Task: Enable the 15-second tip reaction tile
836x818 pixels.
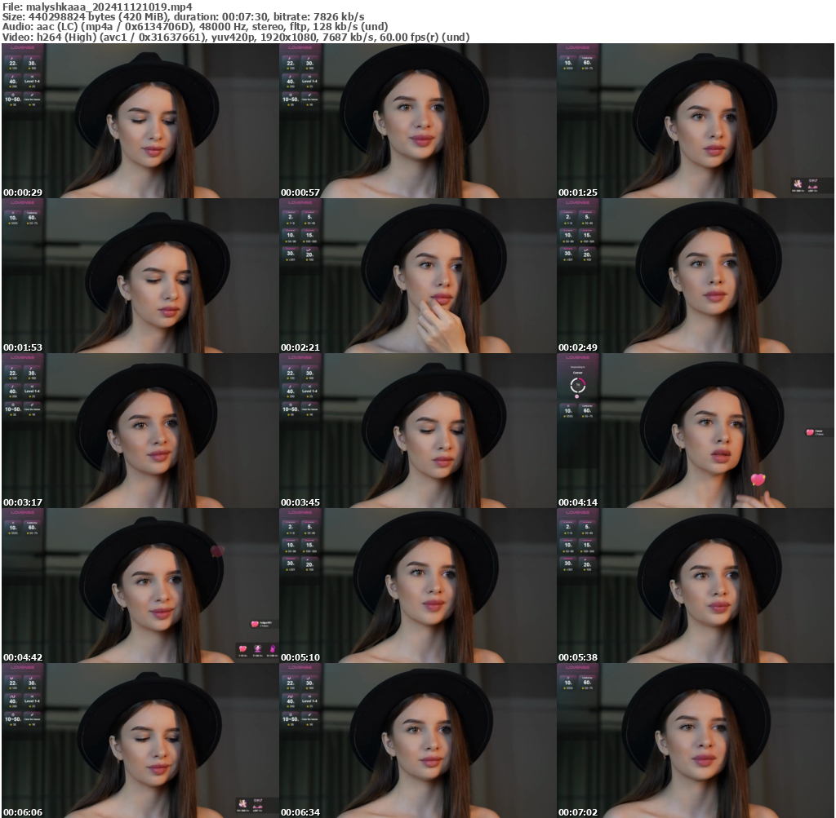Action: (309, 236)
